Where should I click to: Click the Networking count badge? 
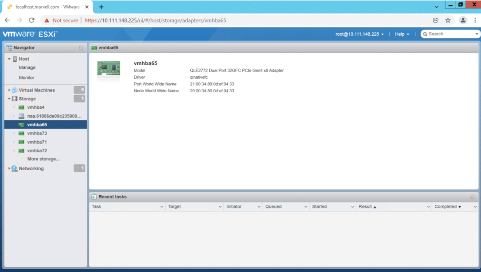tap(79, 168)
